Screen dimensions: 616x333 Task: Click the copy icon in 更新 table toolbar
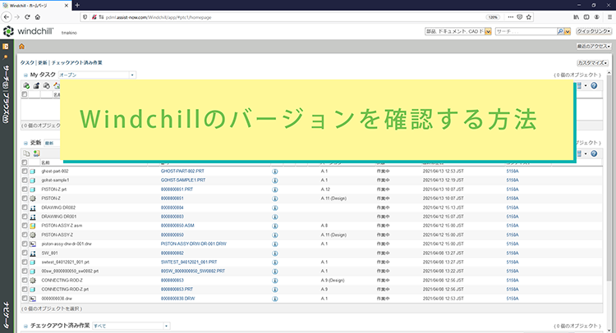pyautogui.click(x=26, y=153)
